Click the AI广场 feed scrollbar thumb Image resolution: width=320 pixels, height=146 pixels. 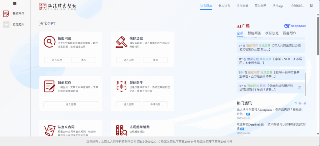(306, 84)
